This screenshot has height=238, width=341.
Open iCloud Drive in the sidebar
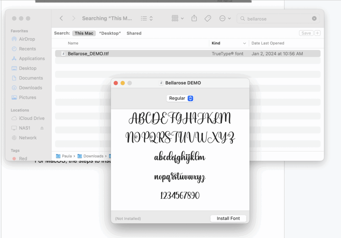(32, 118)
